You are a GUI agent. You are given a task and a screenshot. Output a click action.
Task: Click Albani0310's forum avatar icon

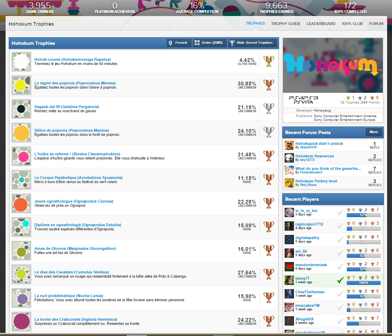289,146
